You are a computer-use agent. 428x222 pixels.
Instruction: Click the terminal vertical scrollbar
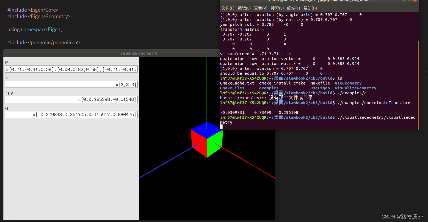(418, 85)
